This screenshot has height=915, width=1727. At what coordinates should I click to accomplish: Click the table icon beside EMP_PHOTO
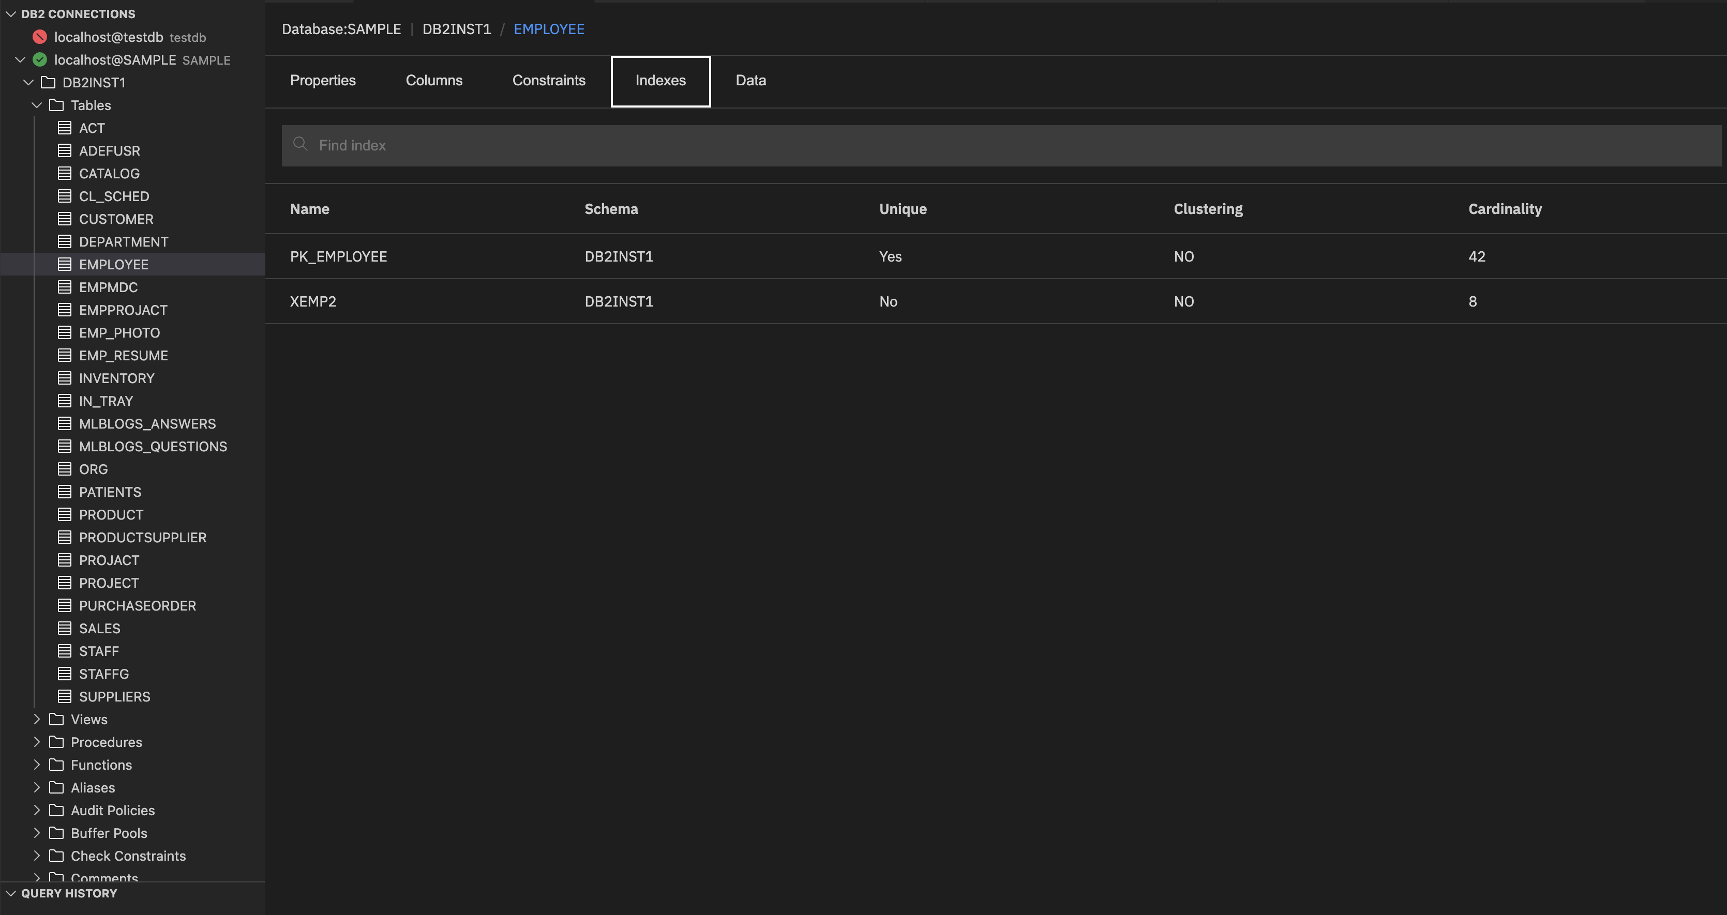(64, 332)
